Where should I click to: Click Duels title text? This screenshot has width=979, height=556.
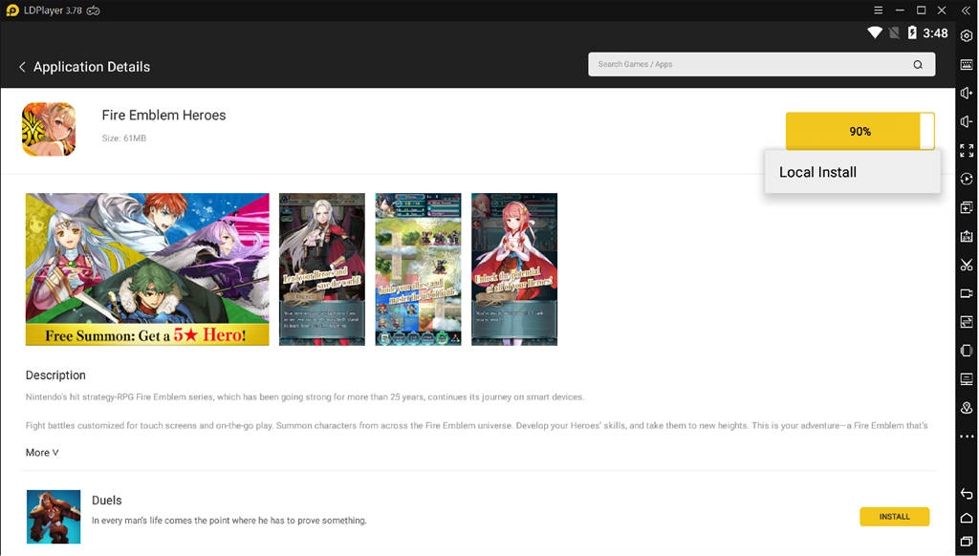coord(107,501)
